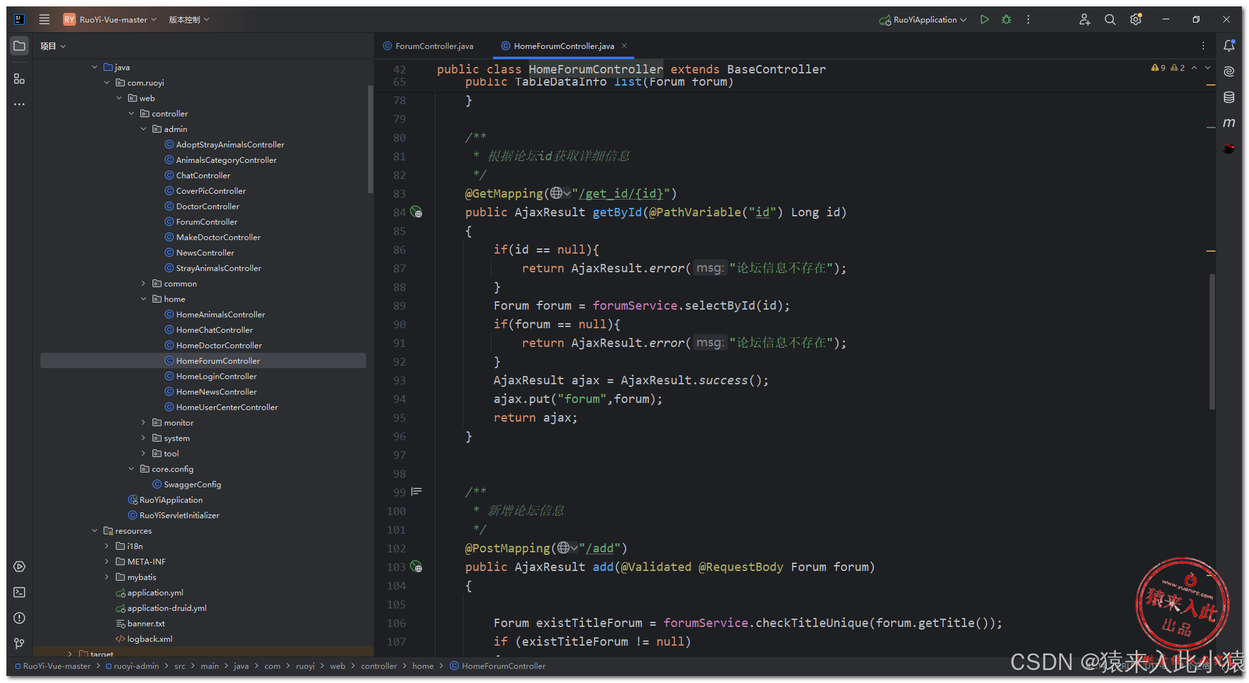The width and height of the screenshot is (1249, 683).
Task: Click the /get_id/{id} mapping URL link
Action: [621, 194]
